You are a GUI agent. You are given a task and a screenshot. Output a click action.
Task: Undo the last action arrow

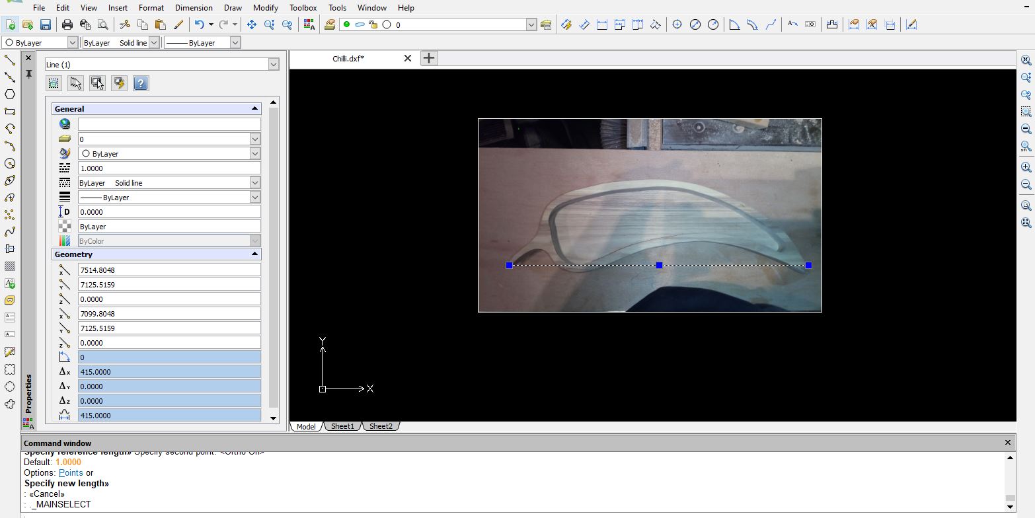click(199, 24)
